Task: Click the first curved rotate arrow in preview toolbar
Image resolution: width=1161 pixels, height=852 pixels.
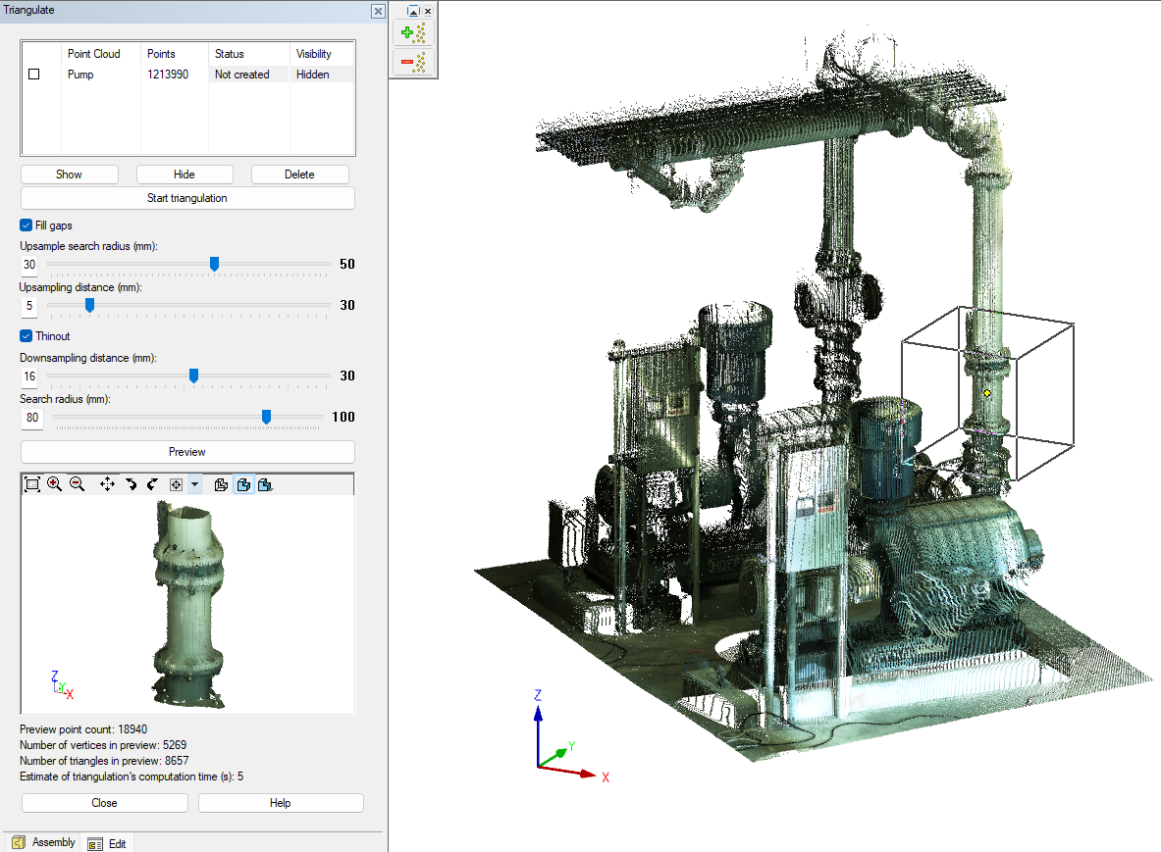Action: pyautogui.click(x=131, y=484)
